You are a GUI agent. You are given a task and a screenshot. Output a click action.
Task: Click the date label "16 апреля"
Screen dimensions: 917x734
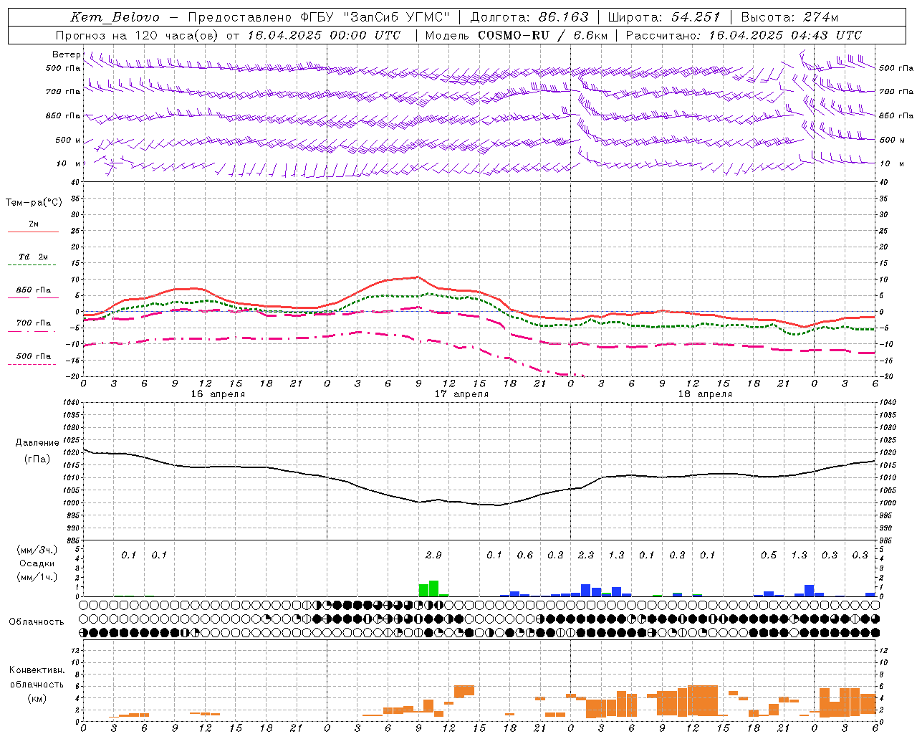218,394
